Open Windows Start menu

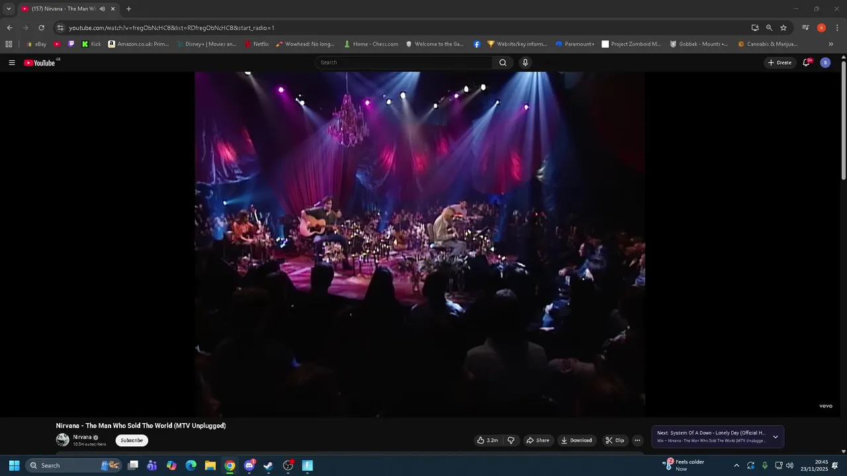click(14, 465)
